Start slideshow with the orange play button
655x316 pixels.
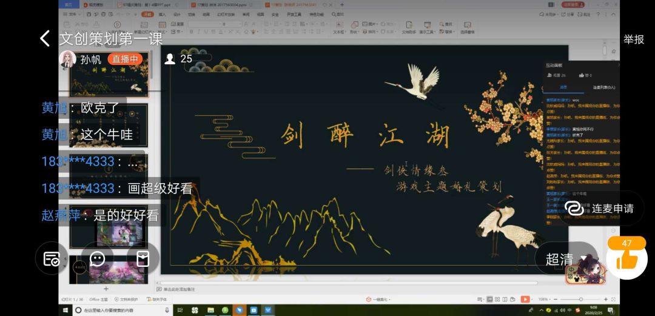pyautogui.click(x=525, y=299)
